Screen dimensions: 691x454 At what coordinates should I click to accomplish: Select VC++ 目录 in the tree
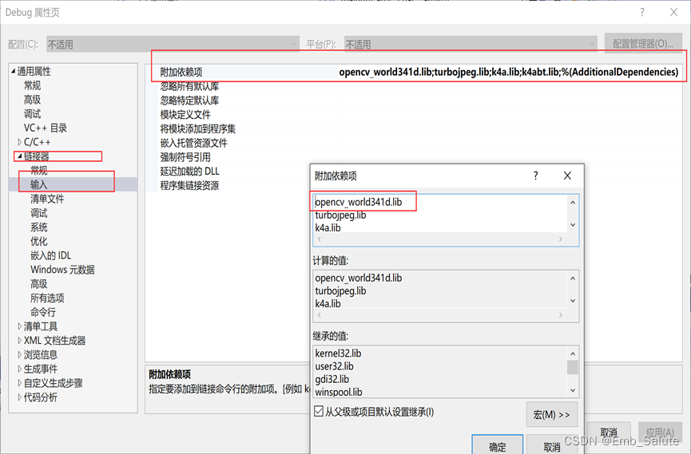tap(46, 128)
